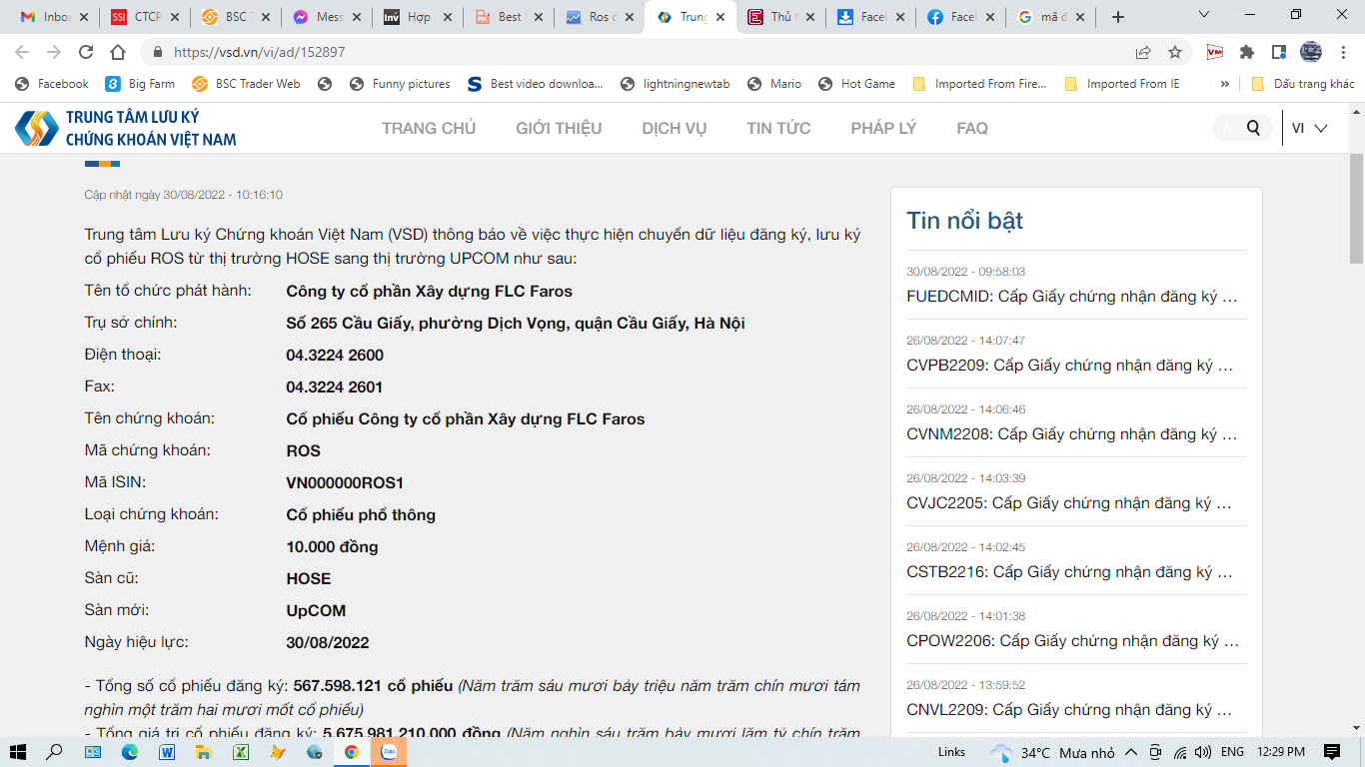Viewport: 1365px width, 767px height.
Task: Open the tab search dropdown arrow
Action: 1204,16
